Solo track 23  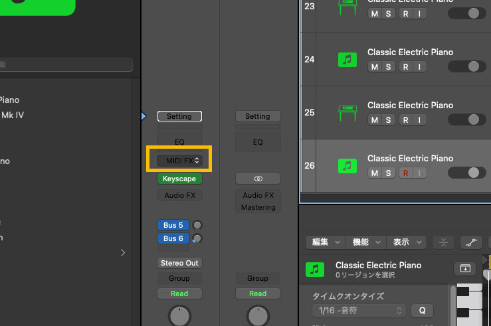(x=388, y=14)
